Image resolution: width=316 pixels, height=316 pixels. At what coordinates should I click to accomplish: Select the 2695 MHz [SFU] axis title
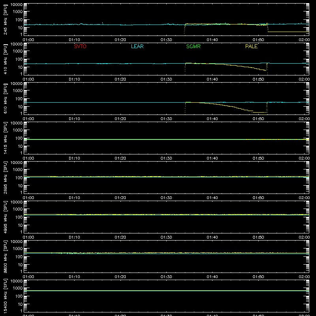pyautogui.click(x=6, y=177)
